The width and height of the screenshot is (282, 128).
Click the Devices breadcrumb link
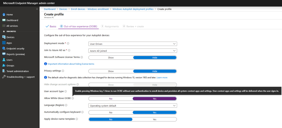click(63, 9)
